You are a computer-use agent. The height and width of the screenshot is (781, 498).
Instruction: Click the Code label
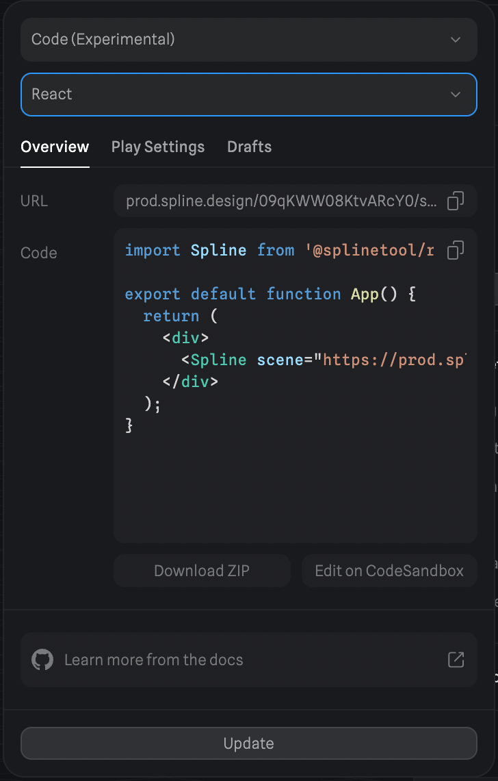tap(39, 253)
